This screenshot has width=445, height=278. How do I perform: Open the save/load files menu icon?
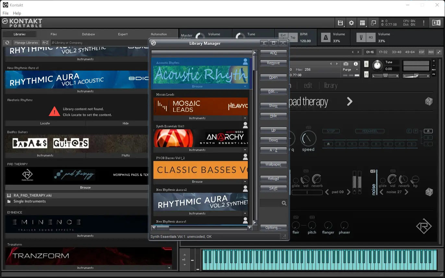(340, 23)
